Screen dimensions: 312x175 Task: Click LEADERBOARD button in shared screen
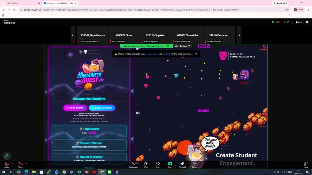click(102, 108)
